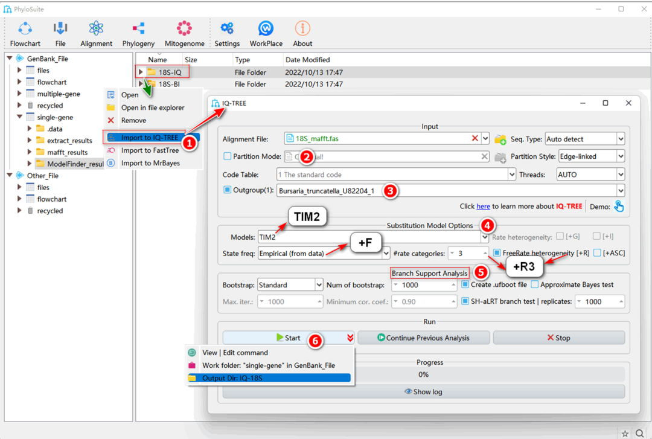Enable Approximate Bayes test checkbox

tap(535, 284)
